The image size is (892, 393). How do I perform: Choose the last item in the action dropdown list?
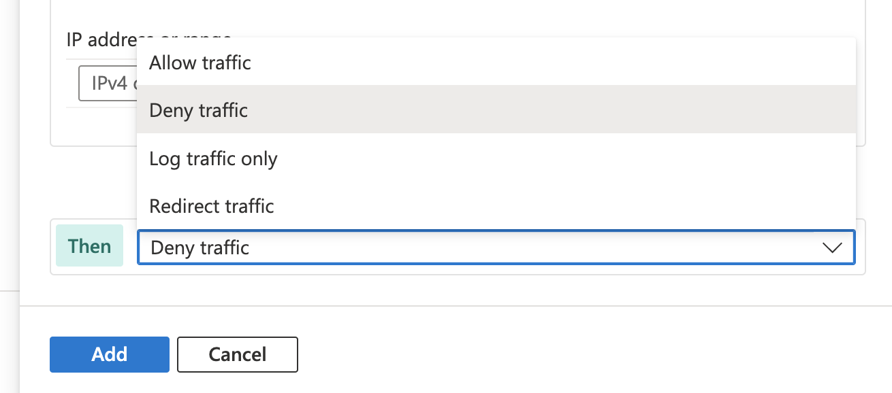(x=212, y=206)
